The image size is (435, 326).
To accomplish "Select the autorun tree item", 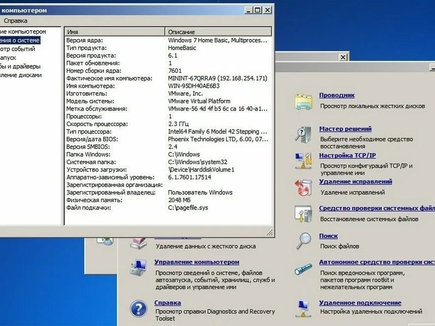I will [8, 58].
